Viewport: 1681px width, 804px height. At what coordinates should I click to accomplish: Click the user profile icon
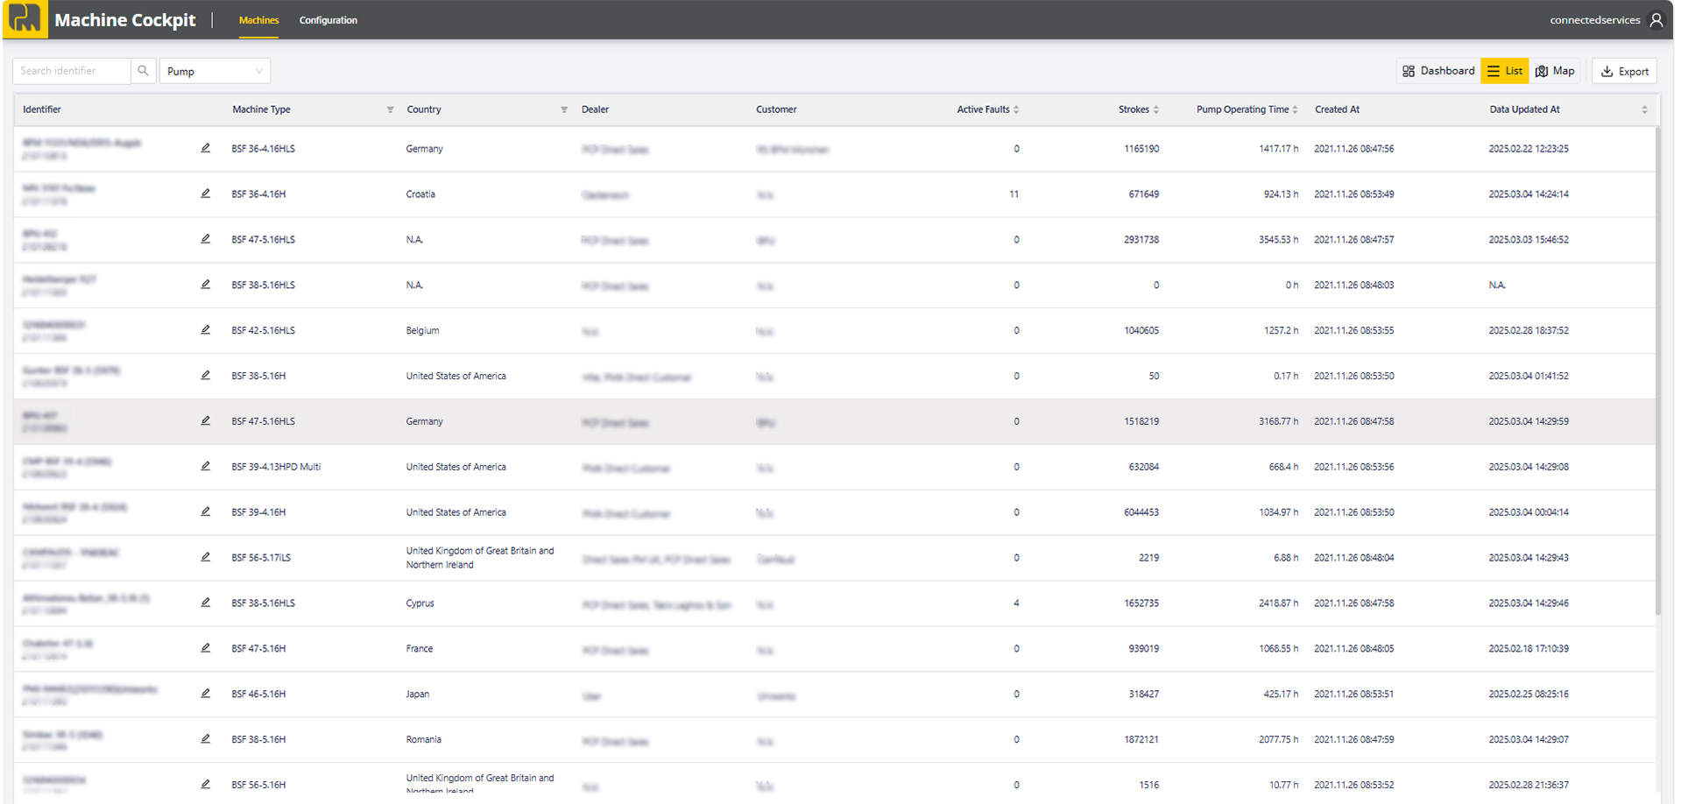pyautogui.click(x=1656, y=20)
